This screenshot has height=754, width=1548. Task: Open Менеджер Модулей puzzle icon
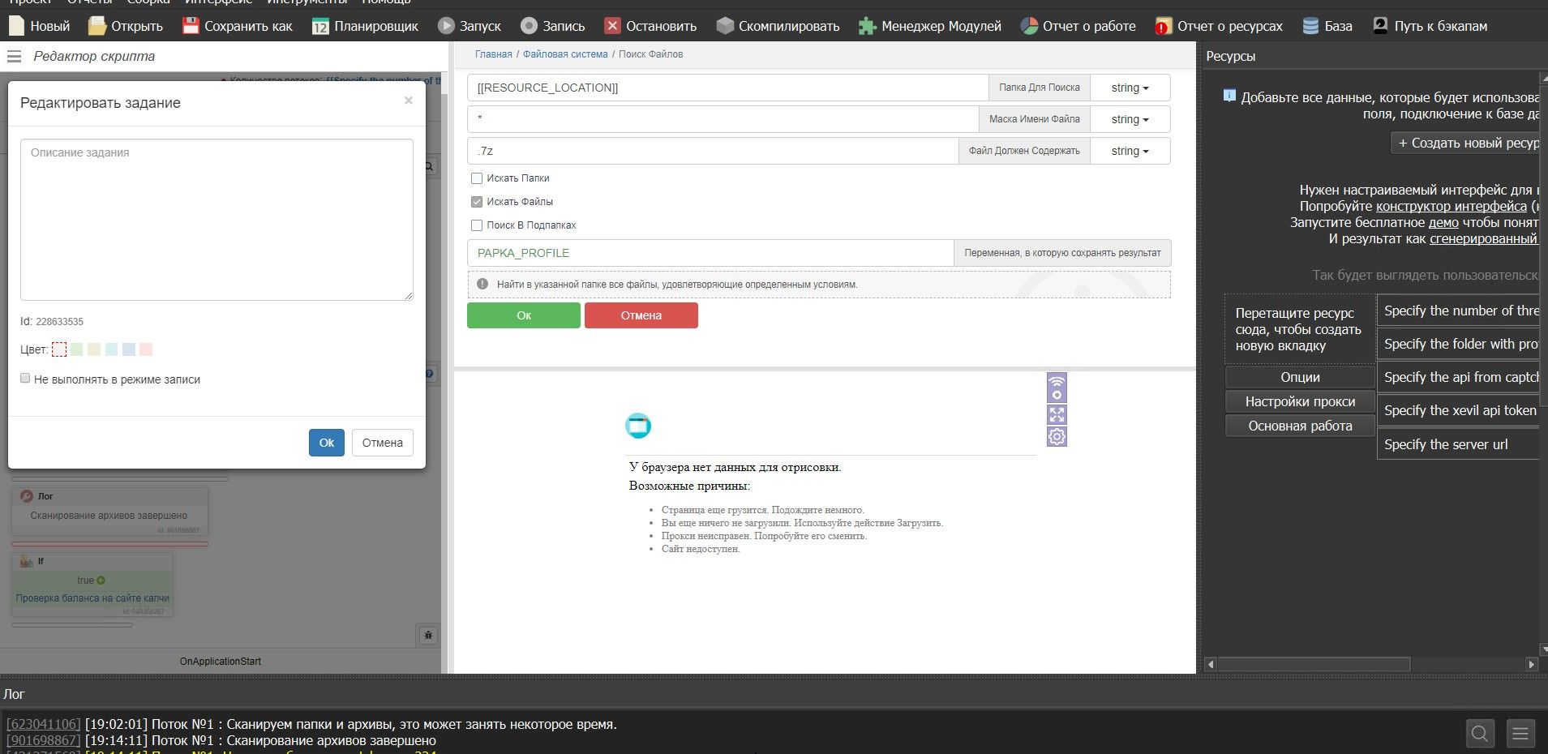pos(868,26)
